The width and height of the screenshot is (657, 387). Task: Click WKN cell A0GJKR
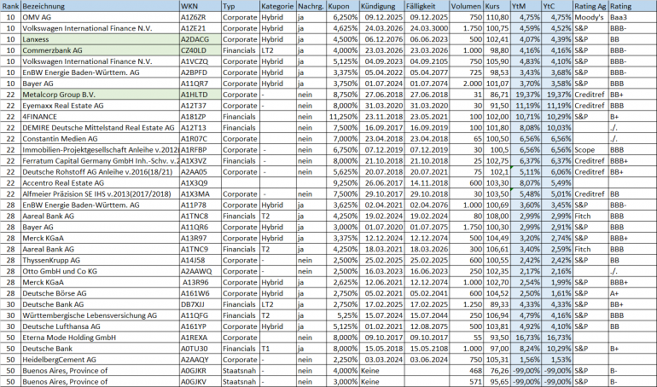tap(201, 371)
